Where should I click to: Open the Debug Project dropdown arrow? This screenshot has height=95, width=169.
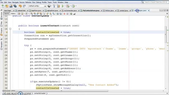pos(71,6)
